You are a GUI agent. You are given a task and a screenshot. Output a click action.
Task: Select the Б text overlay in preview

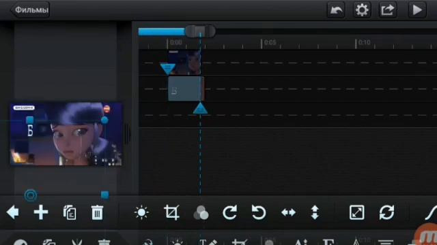[x=30, y=131]
